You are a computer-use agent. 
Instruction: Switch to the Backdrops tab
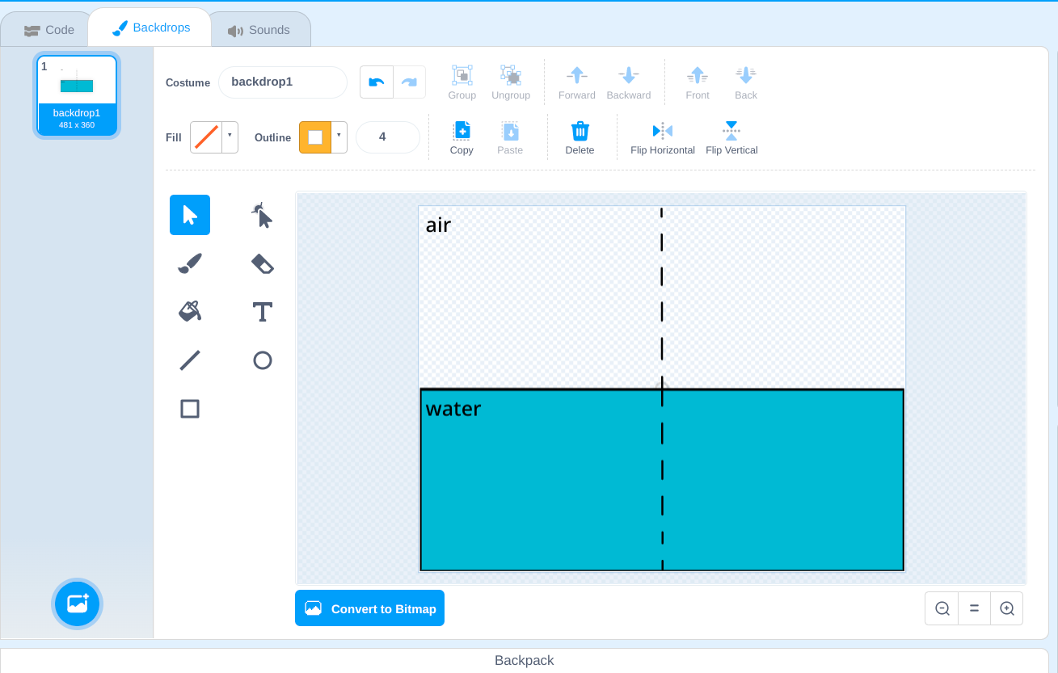coord(151,27)
